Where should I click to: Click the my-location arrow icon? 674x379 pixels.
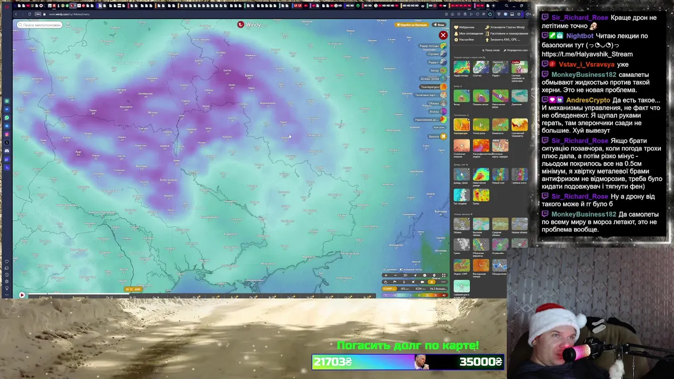coord(415,275)
